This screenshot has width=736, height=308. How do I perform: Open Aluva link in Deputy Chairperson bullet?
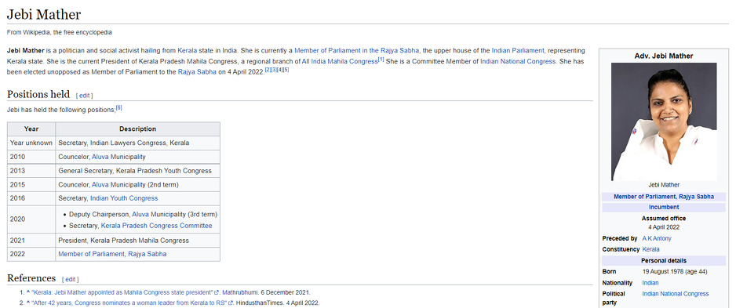(140, 214)
